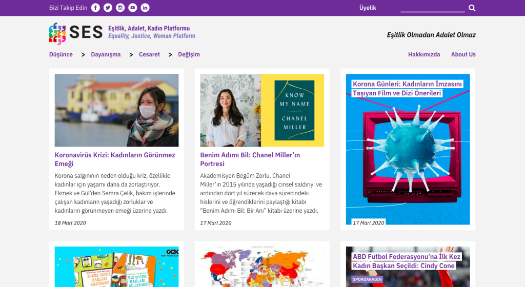
Task: Click the children's rights books thumbnail
Action: pos(116,266)
